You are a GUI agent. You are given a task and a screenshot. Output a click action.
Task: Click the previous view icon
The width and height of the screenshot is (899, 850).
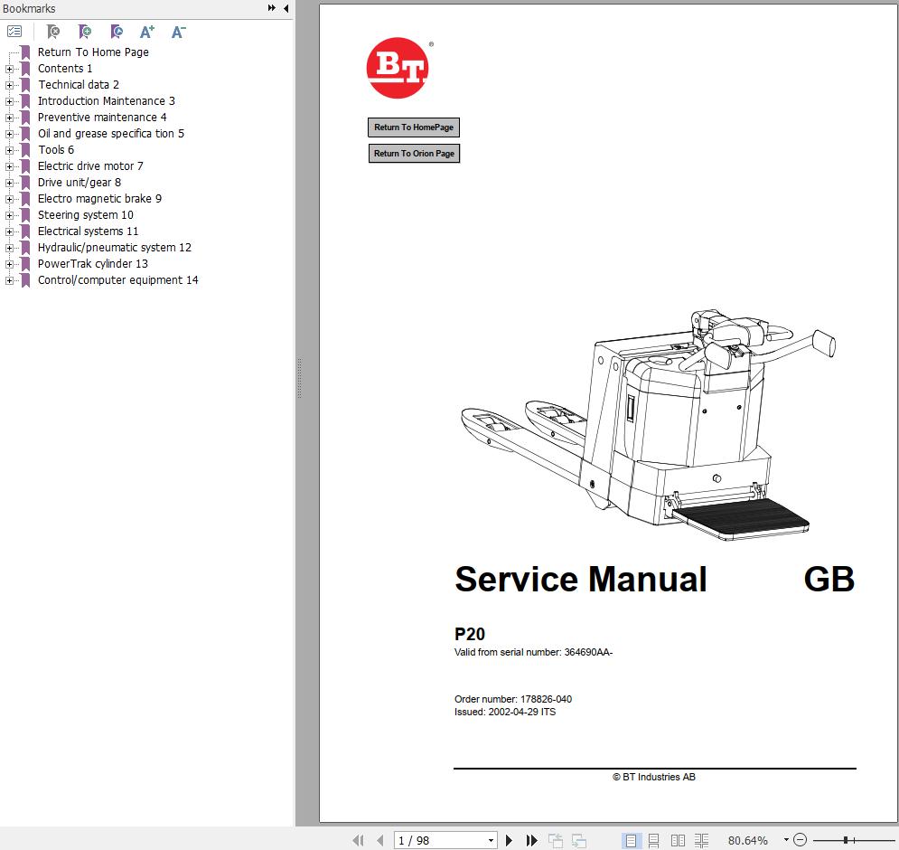pos(555,840)
